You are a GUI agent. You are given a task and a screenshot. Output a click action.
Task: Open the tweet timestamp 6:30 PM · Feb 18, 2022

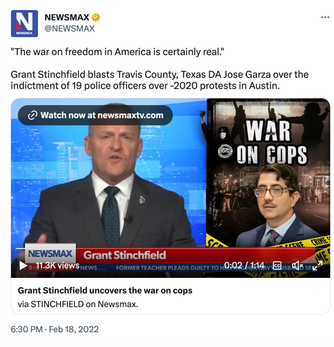click(x=55, y=329)
